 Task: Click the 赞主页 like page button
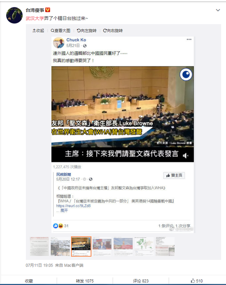point(174,176)
